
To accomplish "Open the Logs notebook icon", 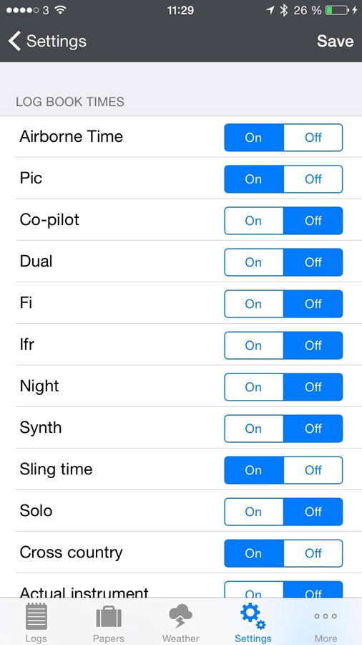I will (36, 616).
